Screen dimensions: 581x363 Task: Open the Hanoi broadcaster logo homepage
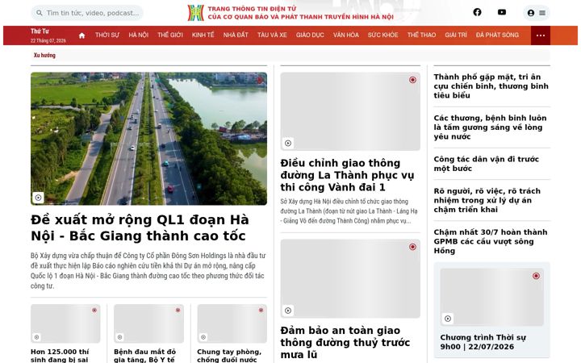coord(290,13)
